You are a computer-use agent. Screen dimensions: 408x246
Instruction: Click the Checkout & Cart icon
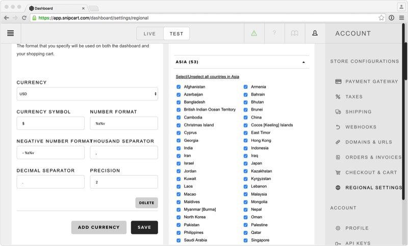click(x=338, y=172)
